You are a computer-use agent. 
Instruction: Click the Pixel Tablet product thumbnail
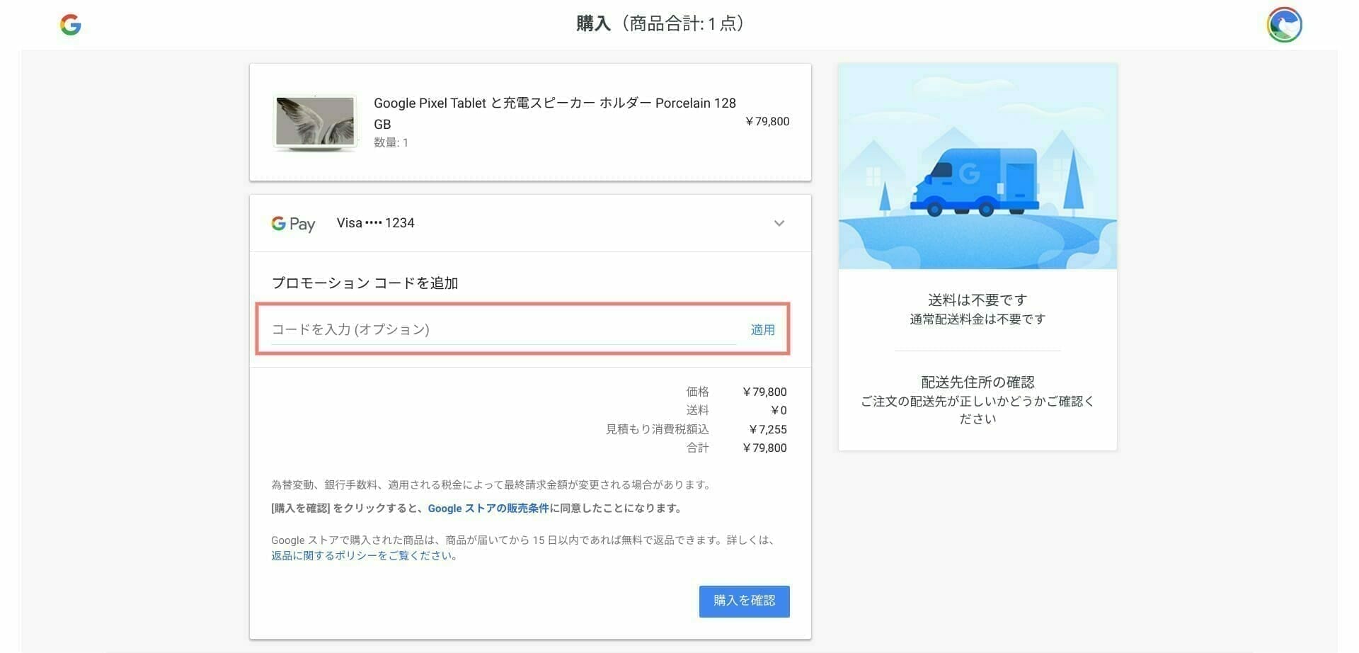click(x=315, y=123)
